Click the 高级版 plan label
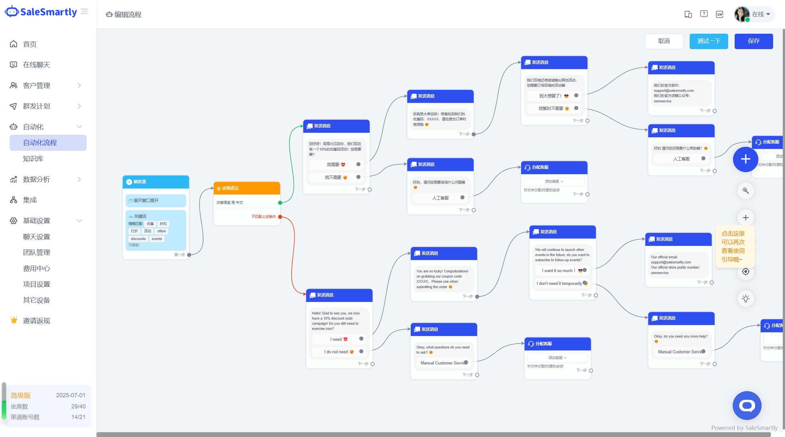 (x=21, y=396)
